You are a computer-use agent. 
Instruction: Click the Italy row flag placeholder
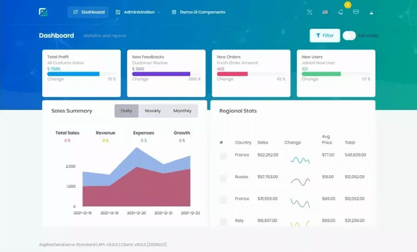pyautogui.click(x=223, y=222)
